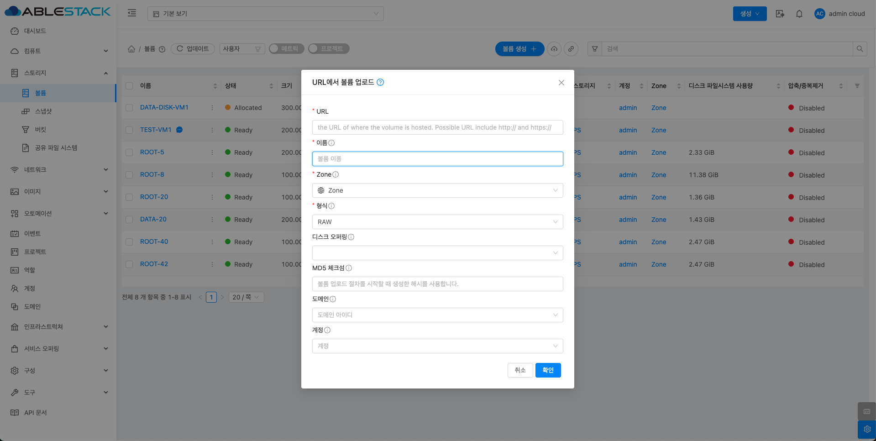Expand the 디스크 오퍼링 dropdown

pyautogui.click(x=437, y=253)
